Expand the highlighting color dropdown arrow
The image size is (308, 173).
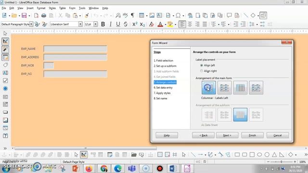tap(175, 25)
